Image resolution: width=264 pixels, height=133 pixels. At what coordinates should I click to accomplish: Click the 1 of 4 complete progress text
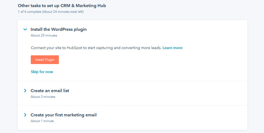tap(29, 12)
